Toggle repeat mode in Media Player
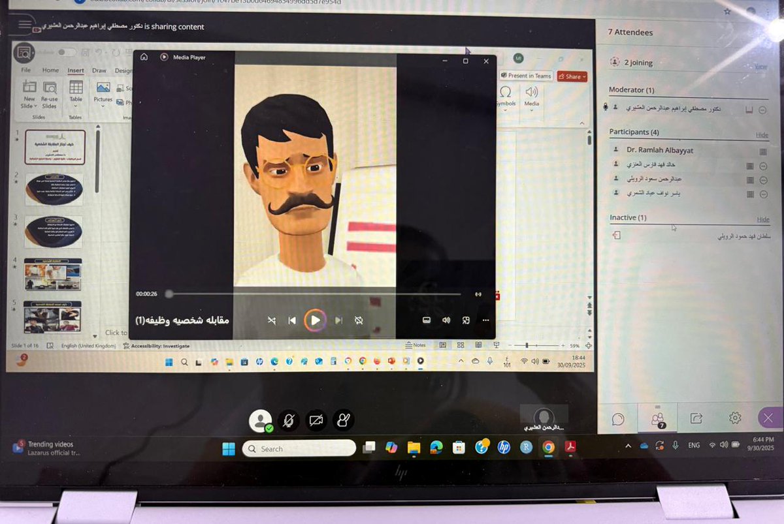This screenshot has width=784, height=524. [359, 320]
